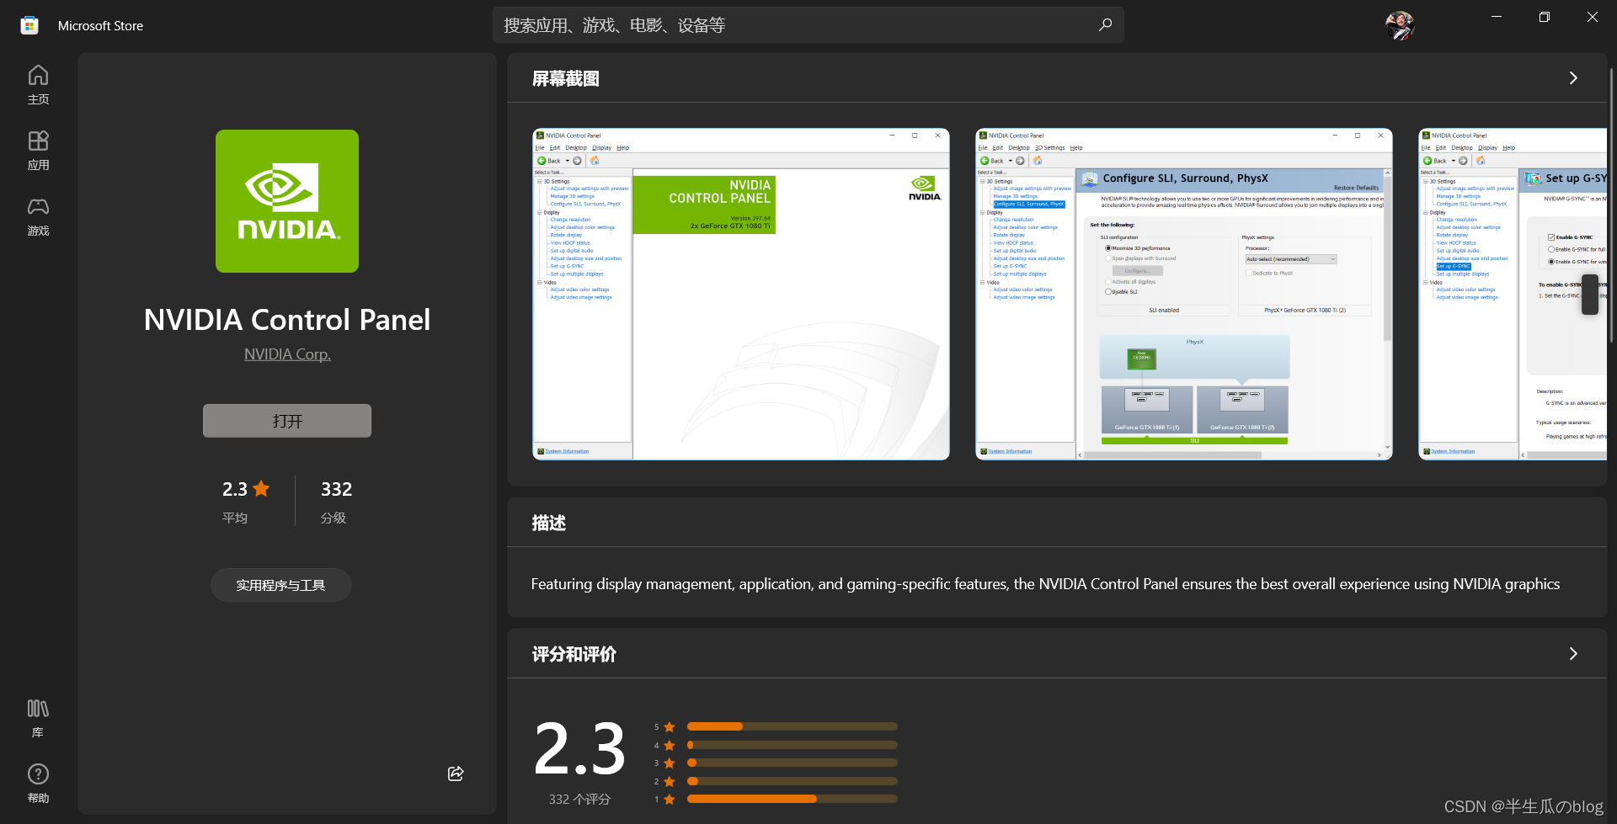Expand the screenshots (屏幕截图) section chevron
The image size is (1617, 824).
click(1572, 78)
